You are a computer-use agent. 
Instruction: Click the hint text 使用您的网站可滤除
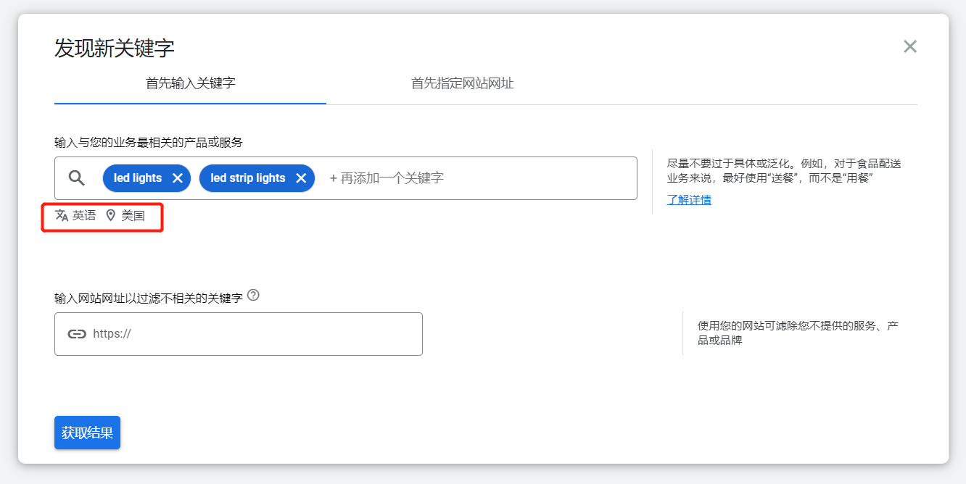pyautogui.click(x=798, y=333)
